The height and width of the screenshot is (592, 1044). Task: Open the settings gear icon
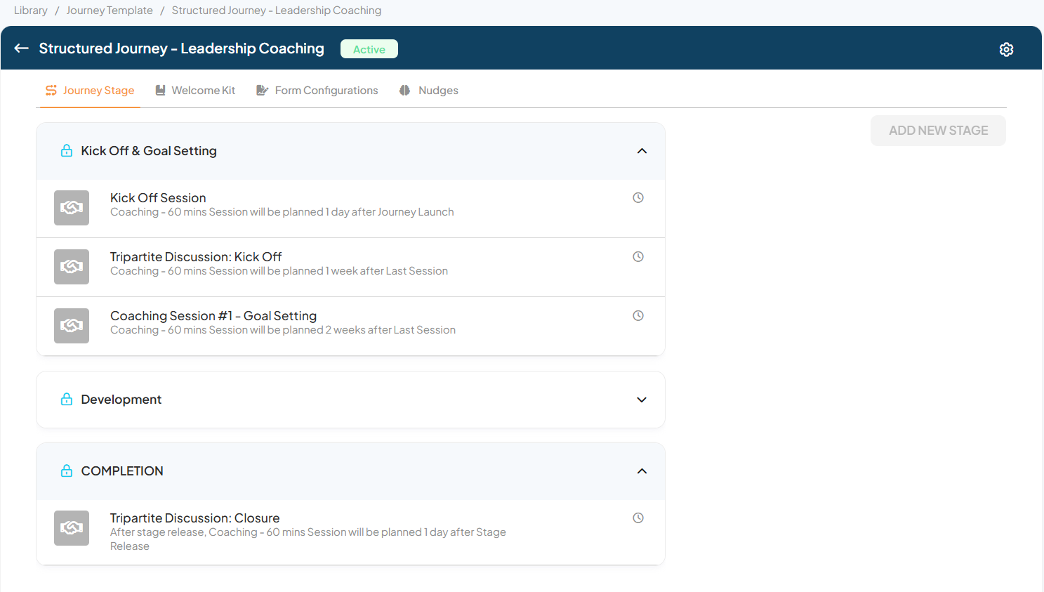point(1006,49)
